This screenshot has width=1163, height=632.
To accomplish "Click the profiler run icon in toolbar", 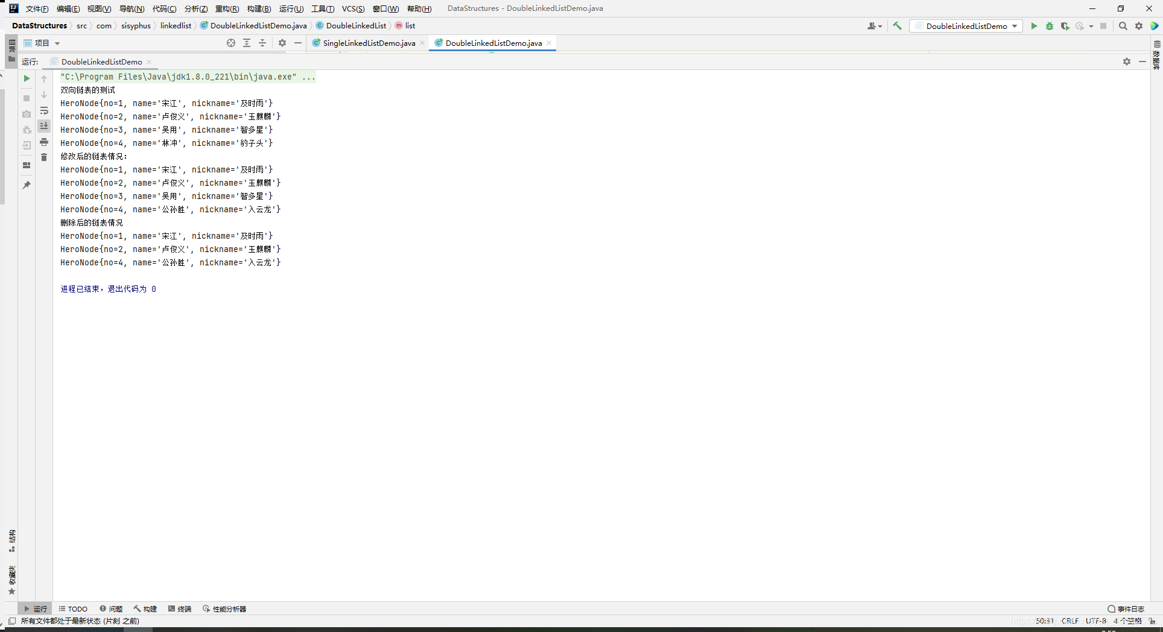I will [1080, 26].
